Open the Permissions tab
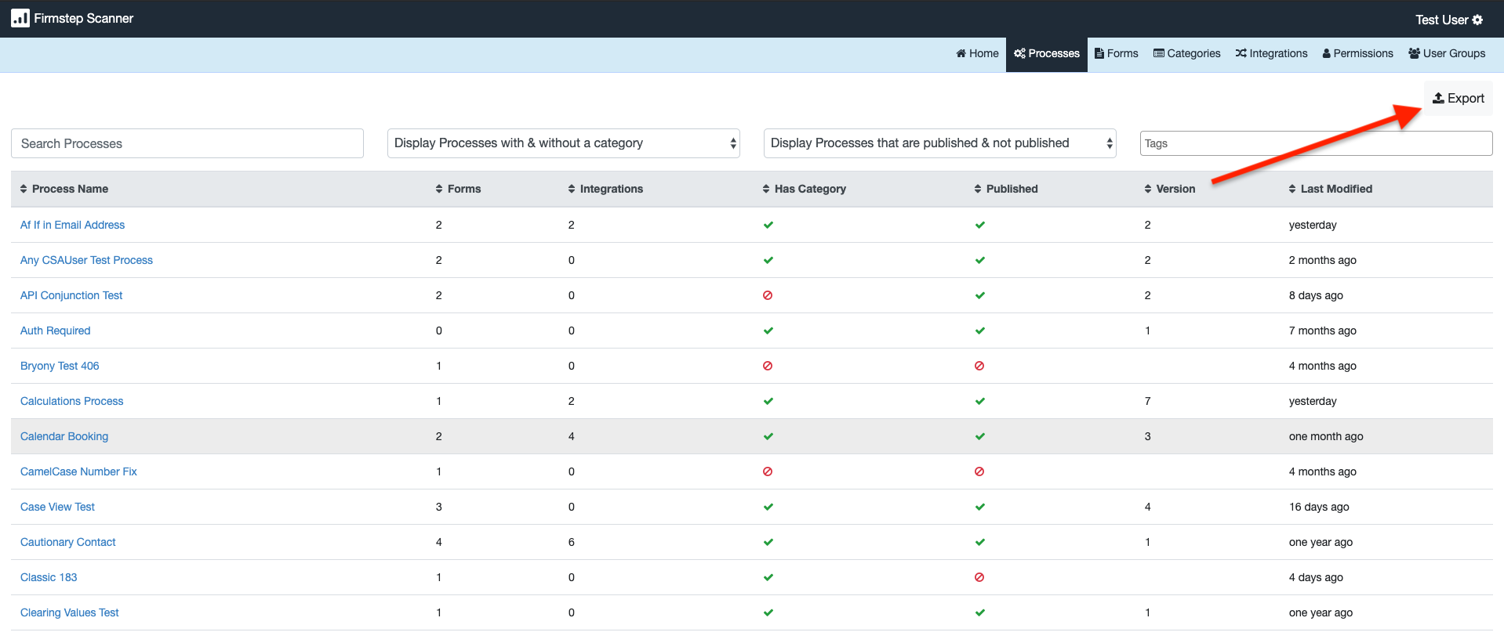 (x=1357, y=53)
